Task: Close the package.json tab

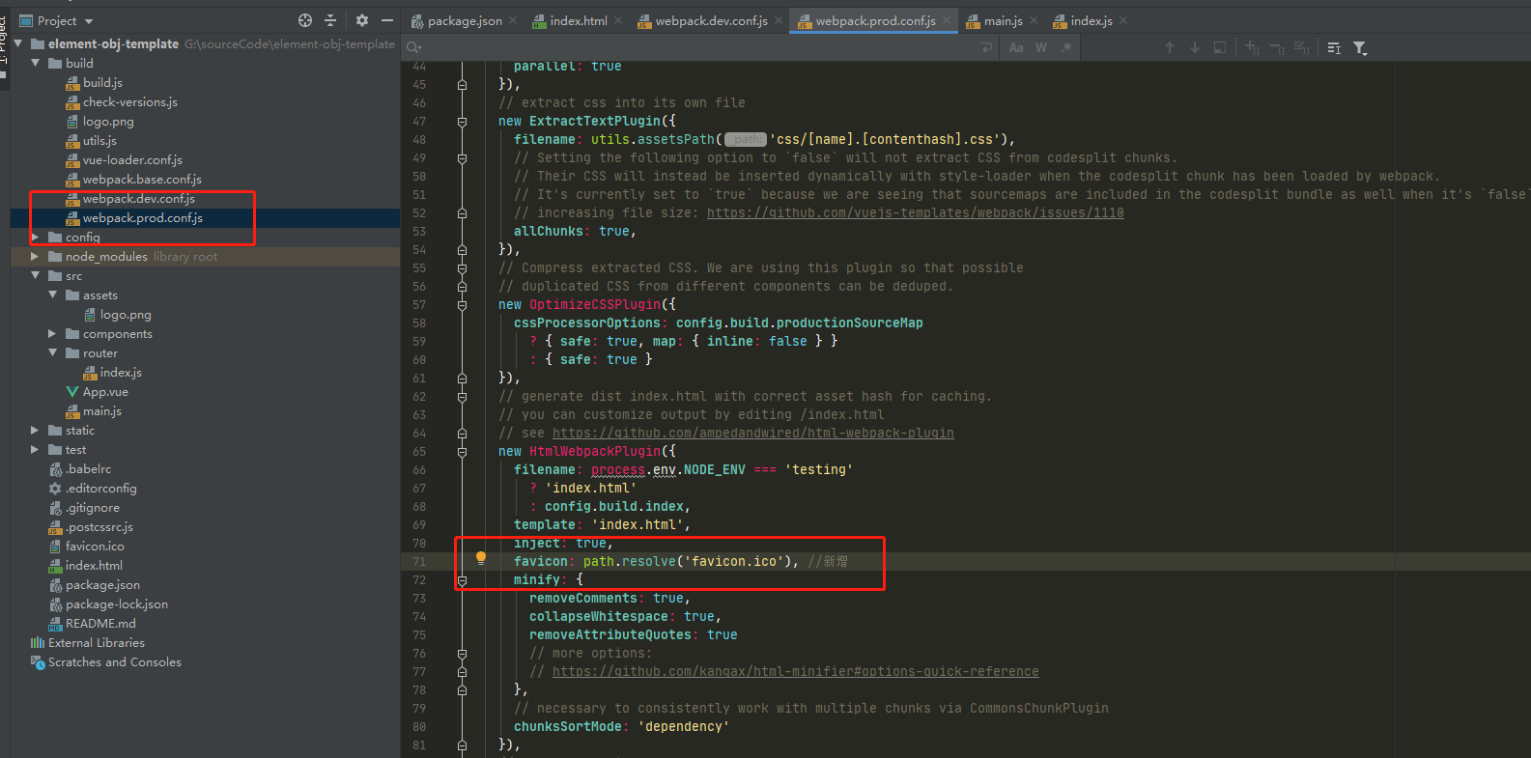Action: (513, 20)
